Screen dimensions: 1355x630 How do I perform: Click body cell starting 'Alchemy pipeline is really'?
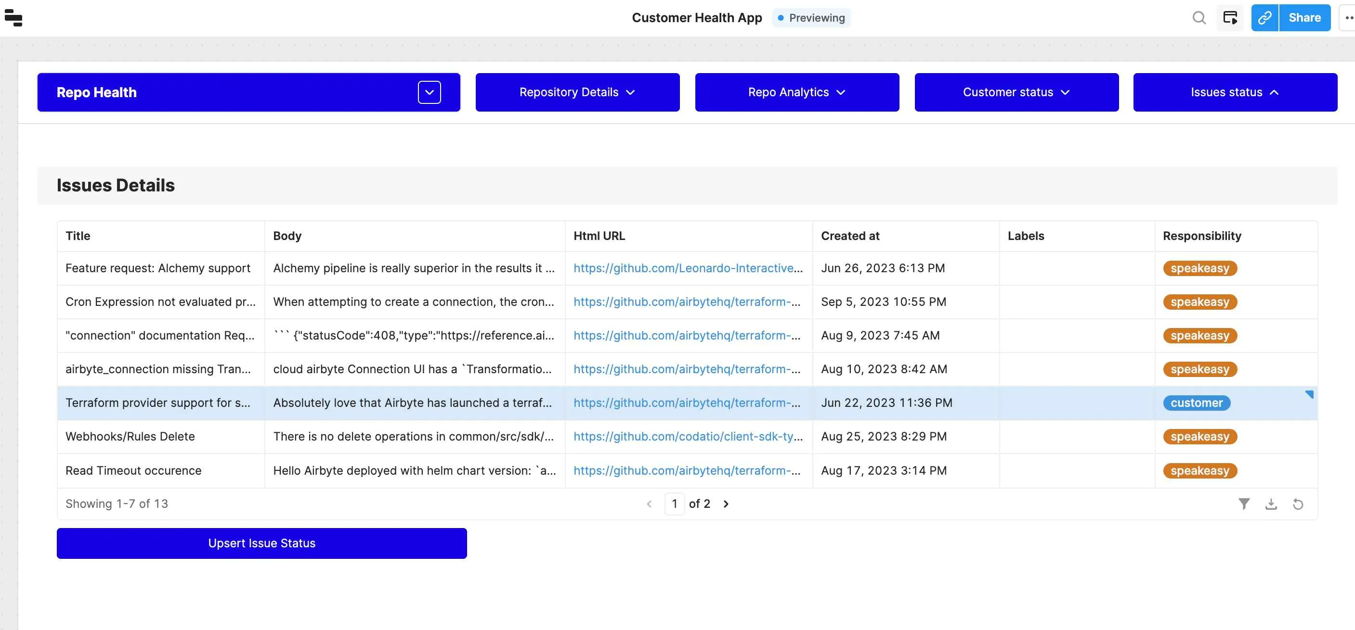pyautogui.click(x=415, y=268)
